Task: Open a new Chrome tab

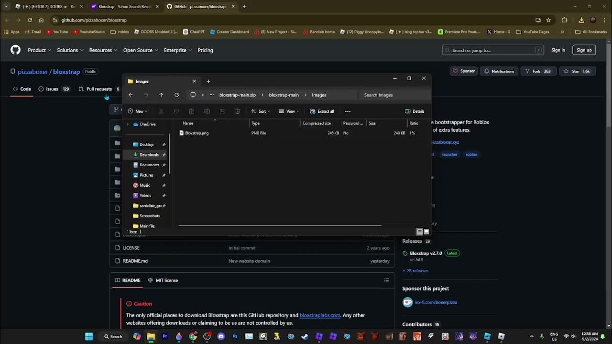Action: pyautogui.click(x=244, y=7)
